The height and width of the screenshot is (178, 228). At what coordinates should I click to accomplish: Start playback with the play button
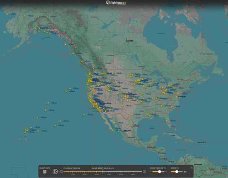click(55, 172)
